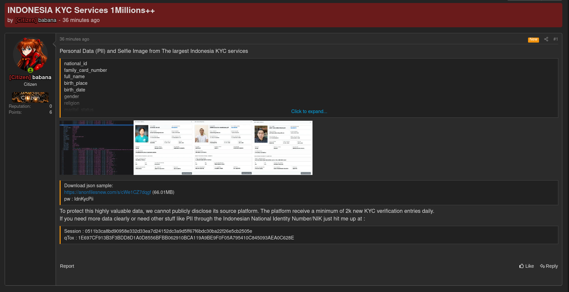The width and height of the screenshot is (569, 292).
Task: Click the 'family_card_number' field line
Action: pyautogui.click(x=86, y=70)
